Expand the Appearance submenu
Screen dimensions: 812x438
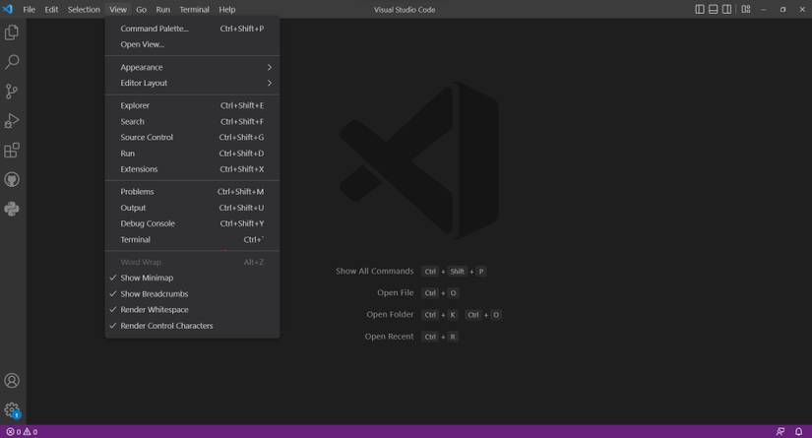click(x=192, y=67)
